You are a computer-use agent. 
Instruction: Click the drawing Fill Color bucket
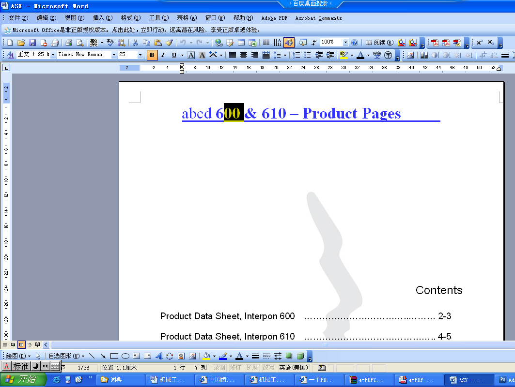206,356
